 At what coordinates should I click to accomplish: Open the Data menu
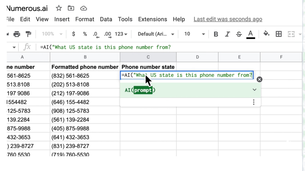[106, 19]
